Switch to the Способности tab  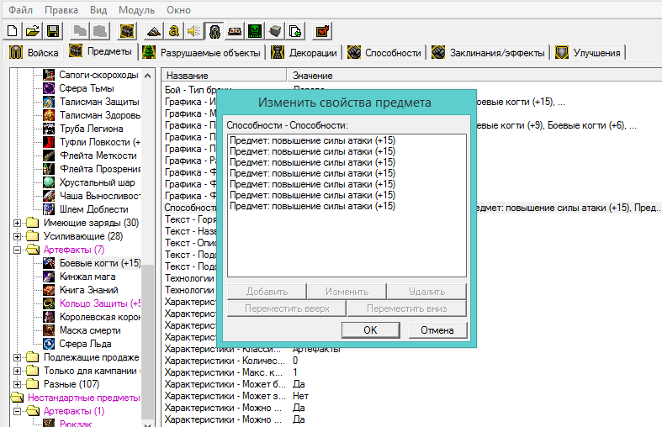point(384,53)
